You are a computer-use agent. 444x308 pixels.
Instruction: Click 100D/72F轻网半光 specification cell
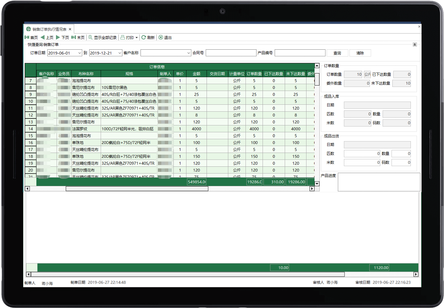(129, 129)
